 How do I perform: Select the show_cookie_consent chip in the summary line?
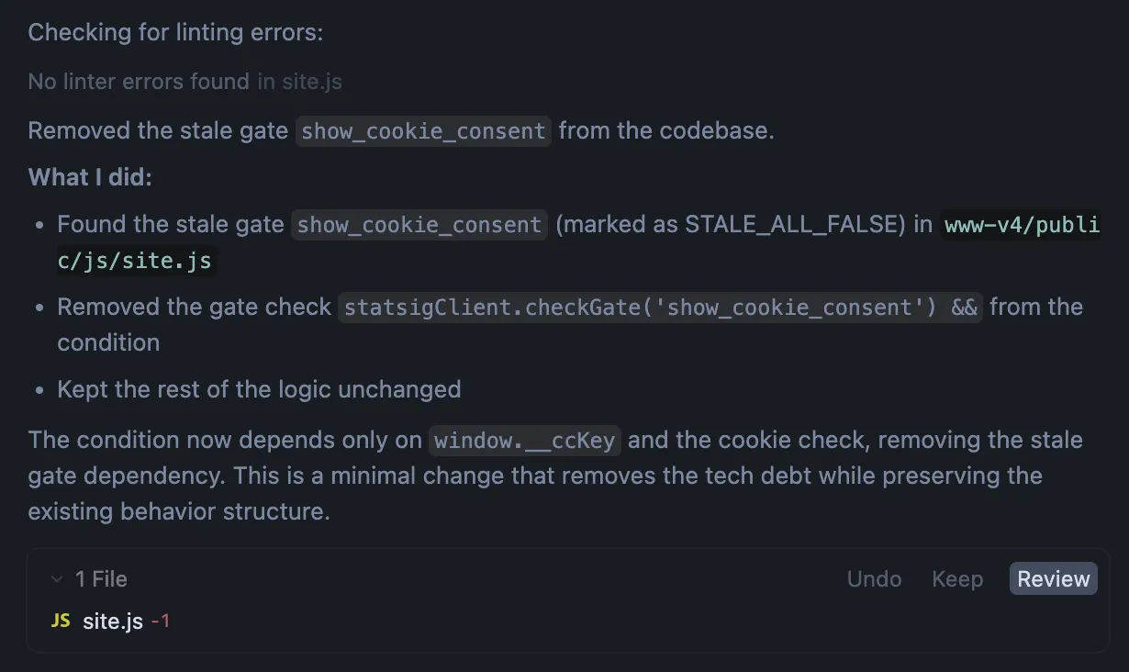click(x=422, y=131)
